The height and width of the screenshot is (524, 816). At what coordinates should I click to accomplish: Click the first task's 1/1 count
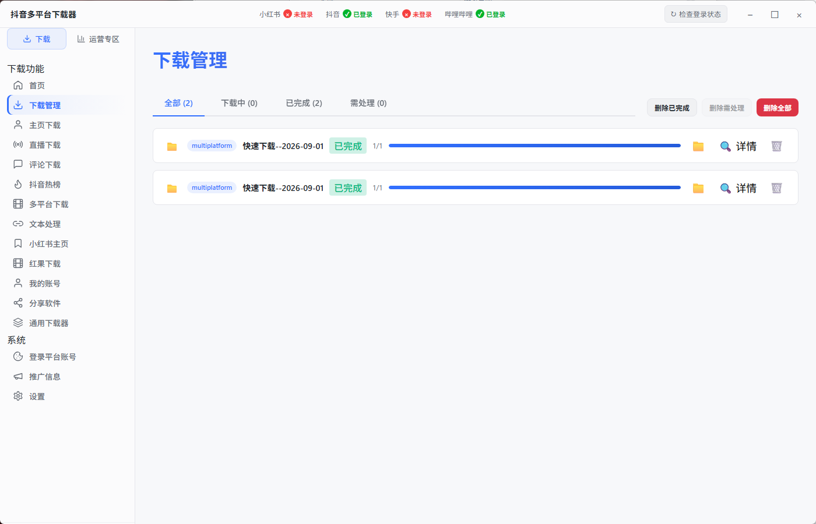(x=378, y=146)
